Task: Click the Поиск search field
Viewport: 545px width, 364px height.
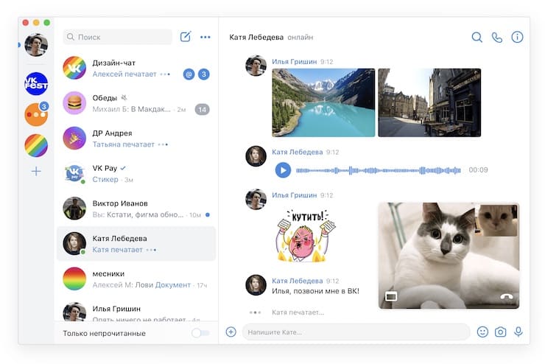Action: tap(118, 37)
